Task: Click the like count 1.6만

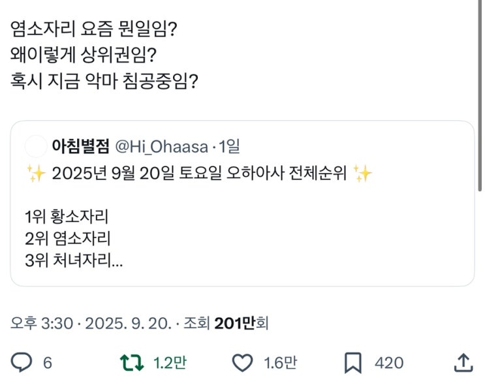Action: click(279, 363)
